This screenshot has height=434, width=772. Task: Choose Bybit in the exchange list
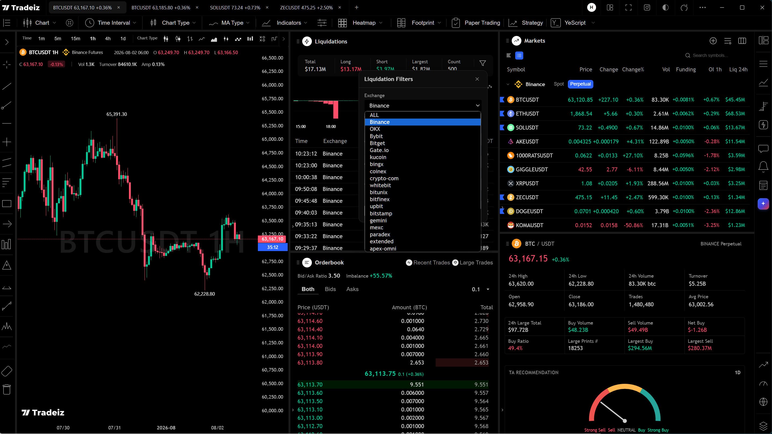[x=423, y=136]
